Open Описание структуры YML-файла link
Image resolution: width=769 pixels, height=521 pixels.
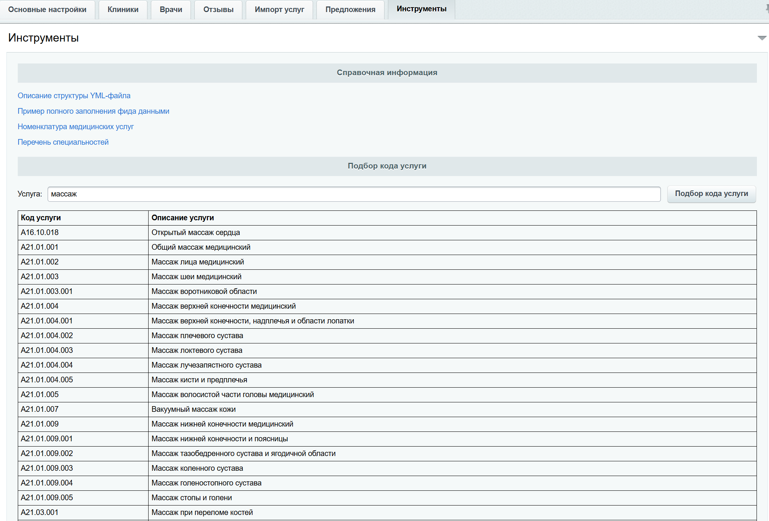point(74,96)
